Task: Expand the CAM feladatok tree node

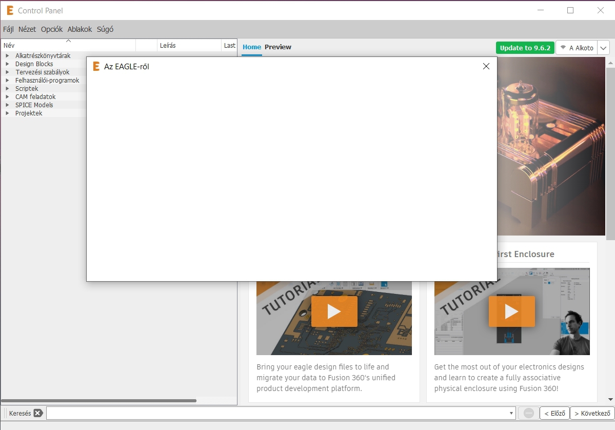Action: [x=7, y=97]
